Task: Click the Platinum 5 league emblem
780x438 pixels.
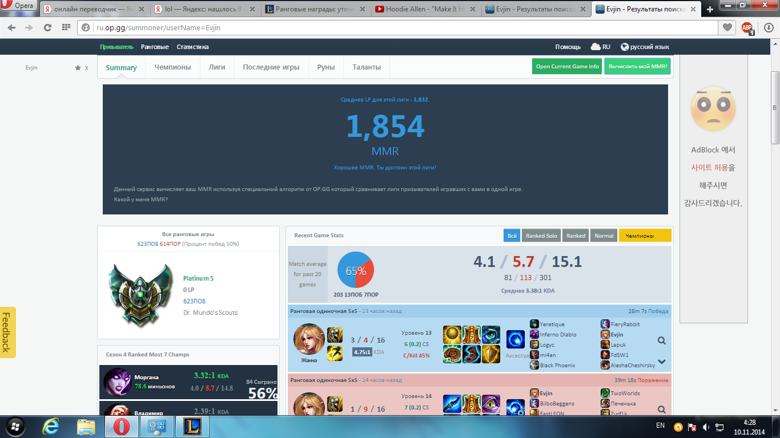Action: (140, 295)
